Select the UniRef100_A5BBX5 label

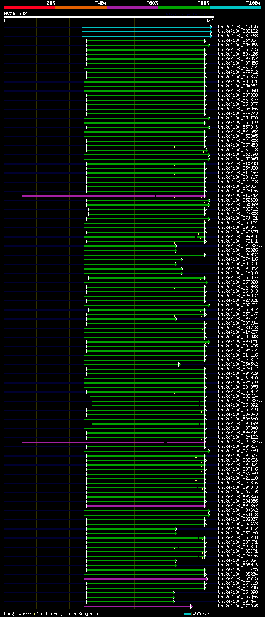(238, 136)
